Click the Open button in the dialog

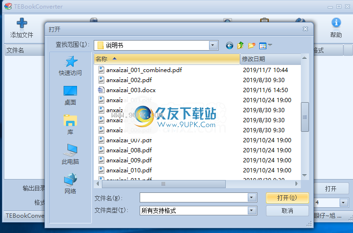point(287,198)
